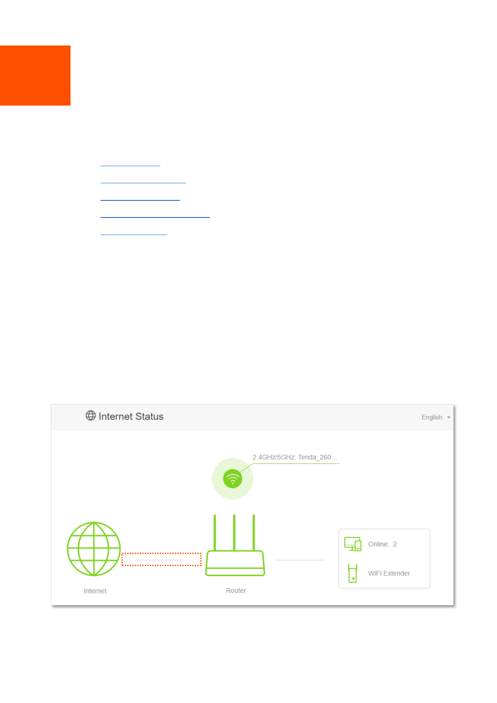Click the online devices computer icon
The width and height of the screenshot is (497, 703).
click(353, 544)
